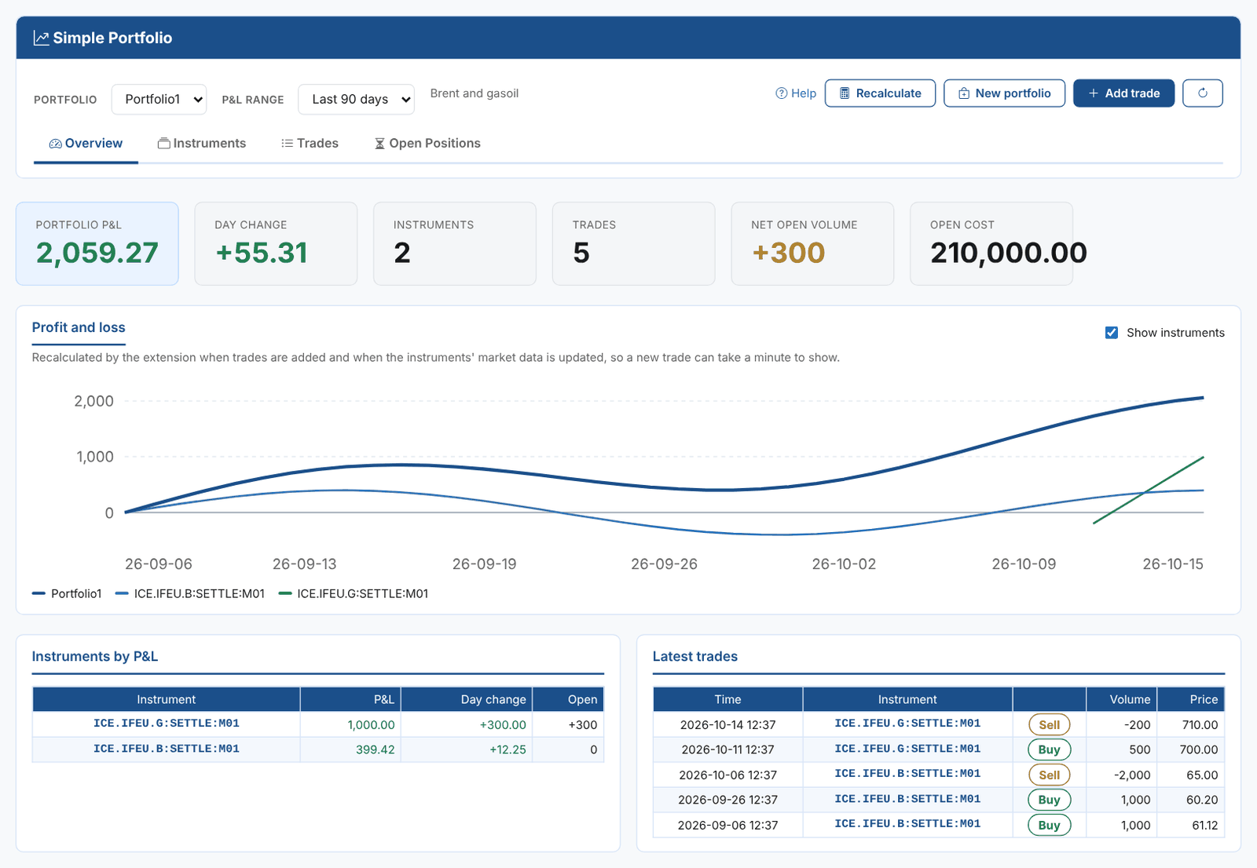Image resolution: width=1257 pixels, height=868 pixels.
Task: Uncheck the Show instruments checkbox
Action: click(1112, 333)
